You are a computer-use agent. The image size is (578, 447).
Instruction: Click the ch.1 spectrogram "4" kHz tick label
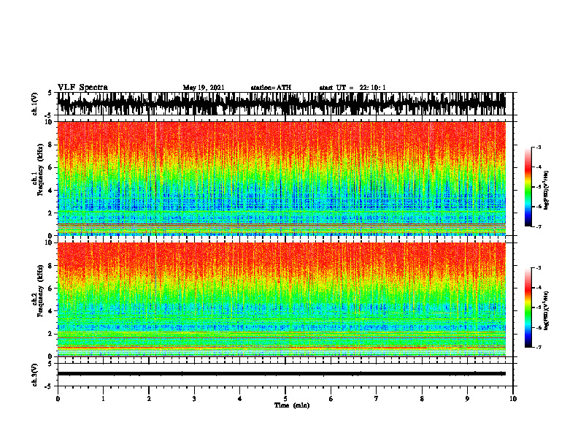[x=51, y=191]
